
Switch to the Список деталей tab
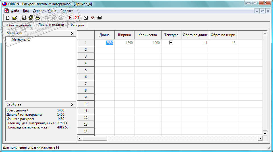tap(19, 25)
